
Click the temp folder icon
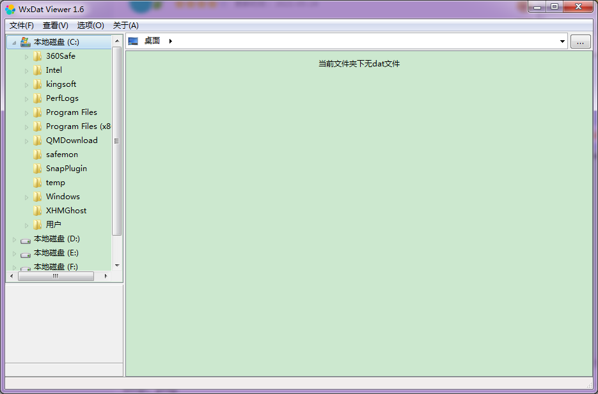[38, 182]
